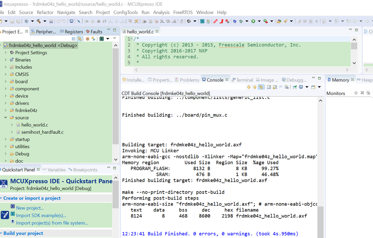
Task: Click editor horizontal scrollbar right arrow
Action: [347, 70]
